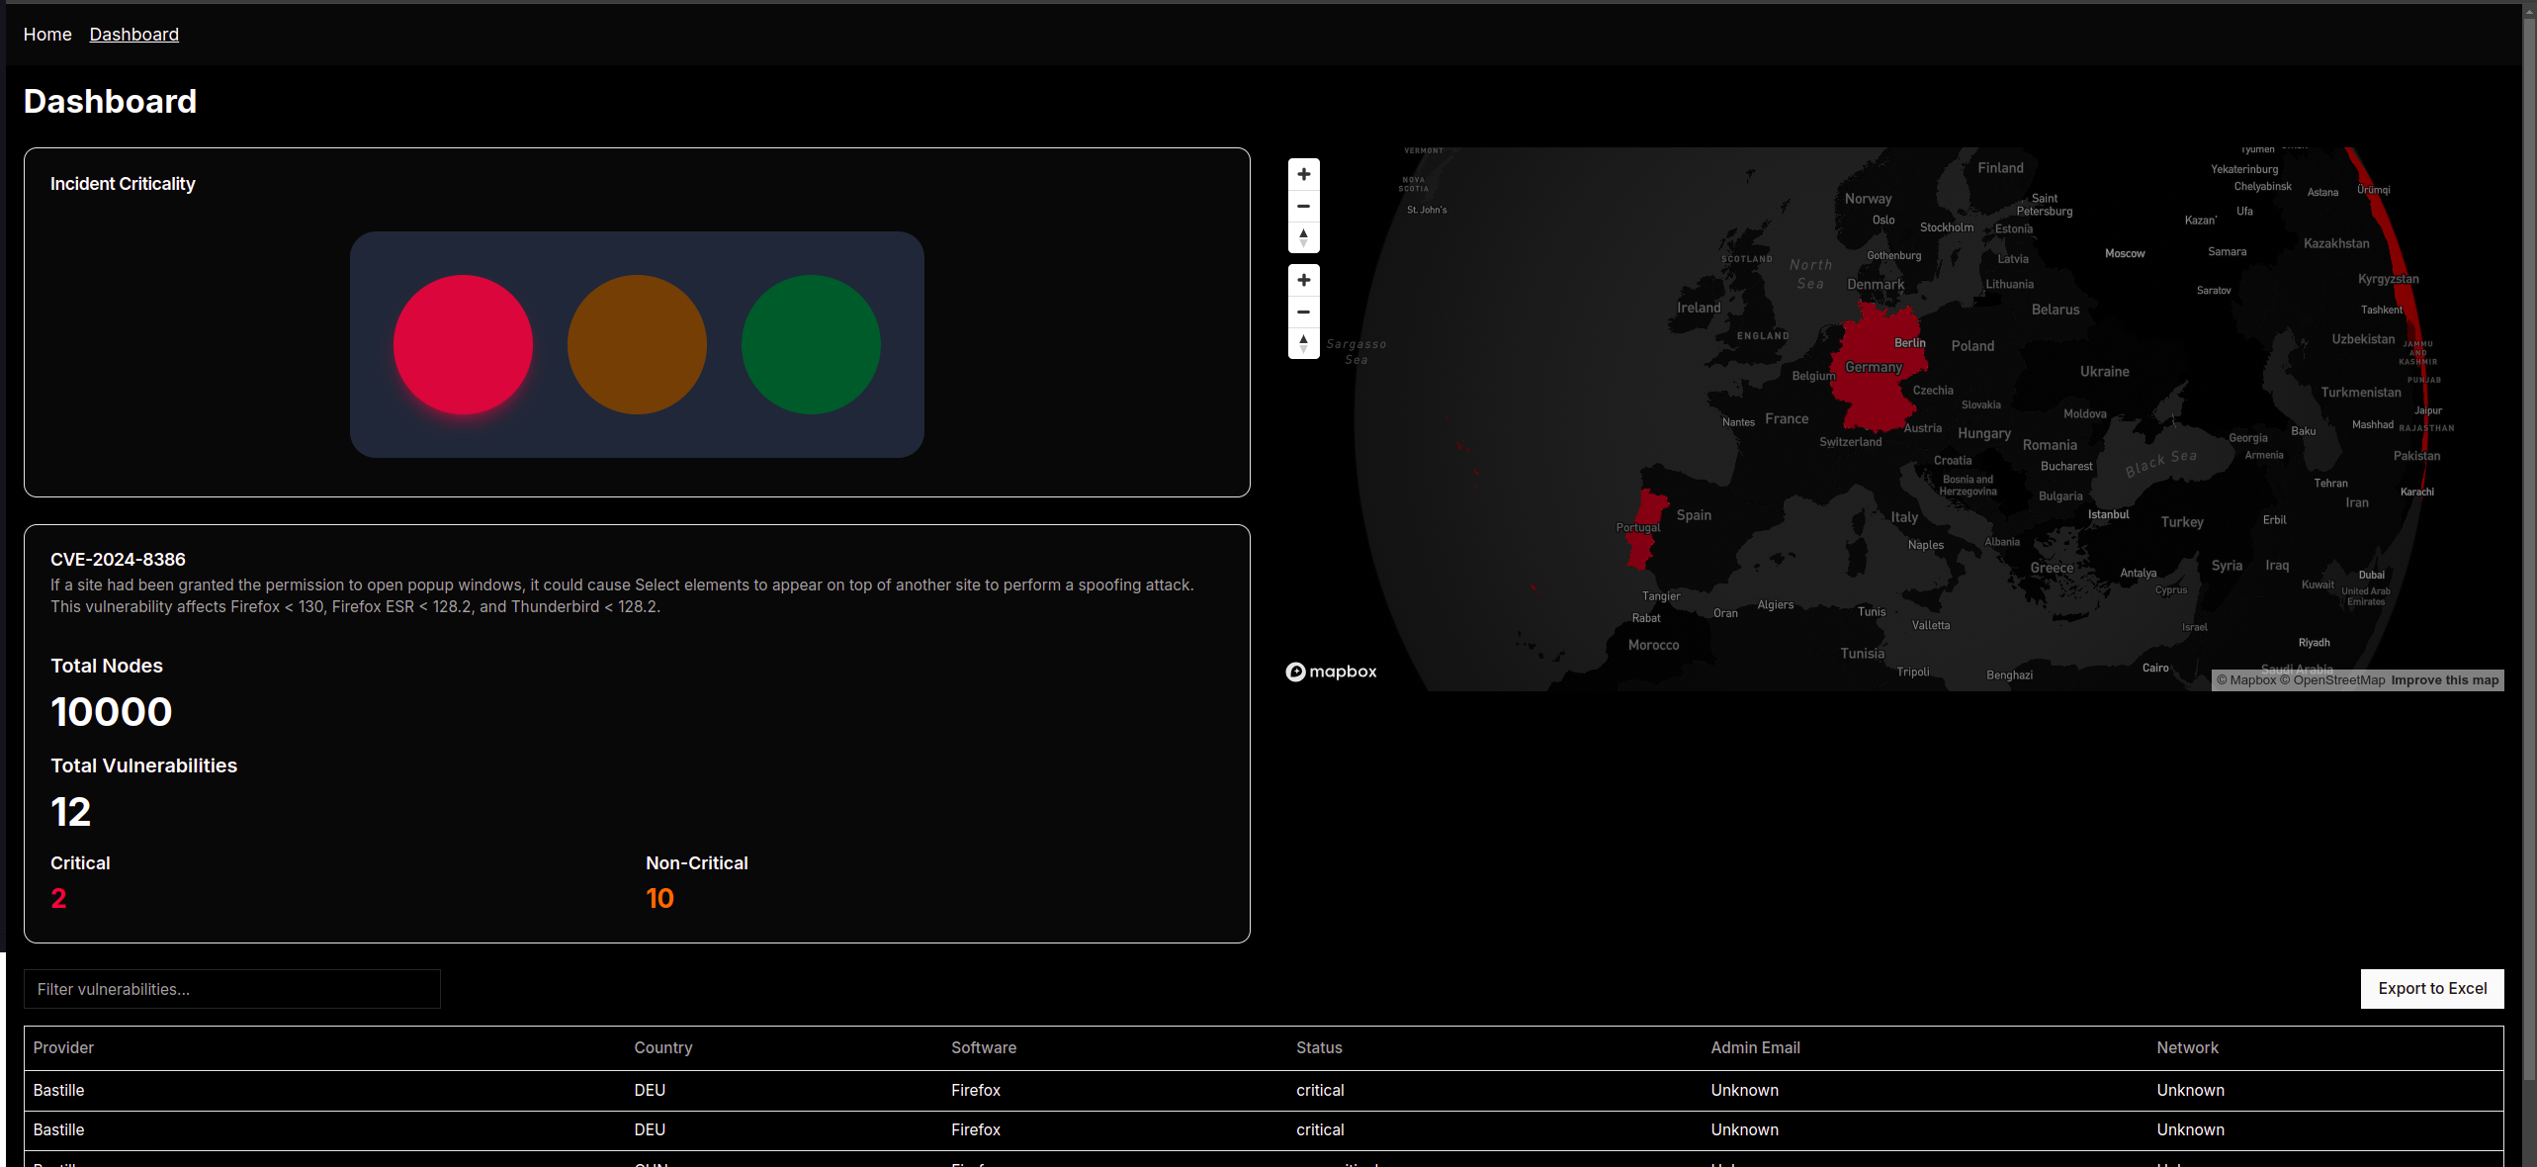2537x1167 pixels.
Task: Reset bearing with the upper compass icon
Action: [x=1303, y=237]
